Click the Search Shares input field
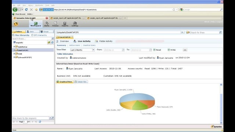This screenshot has height=132, width=235. [32, 38]
